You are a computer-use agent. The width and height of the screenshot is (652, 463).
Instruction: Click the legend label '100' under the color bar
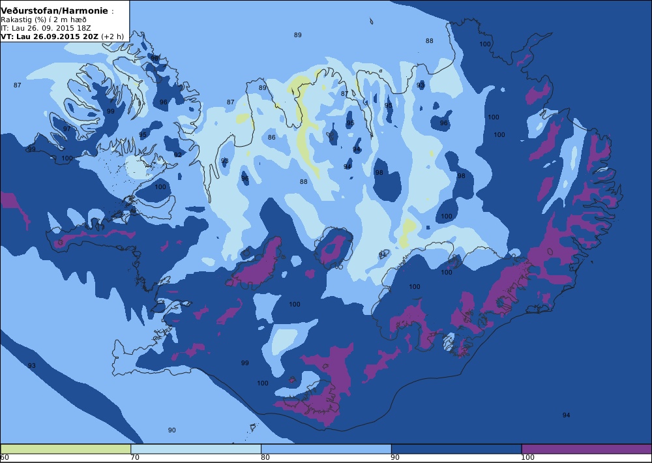528,458
